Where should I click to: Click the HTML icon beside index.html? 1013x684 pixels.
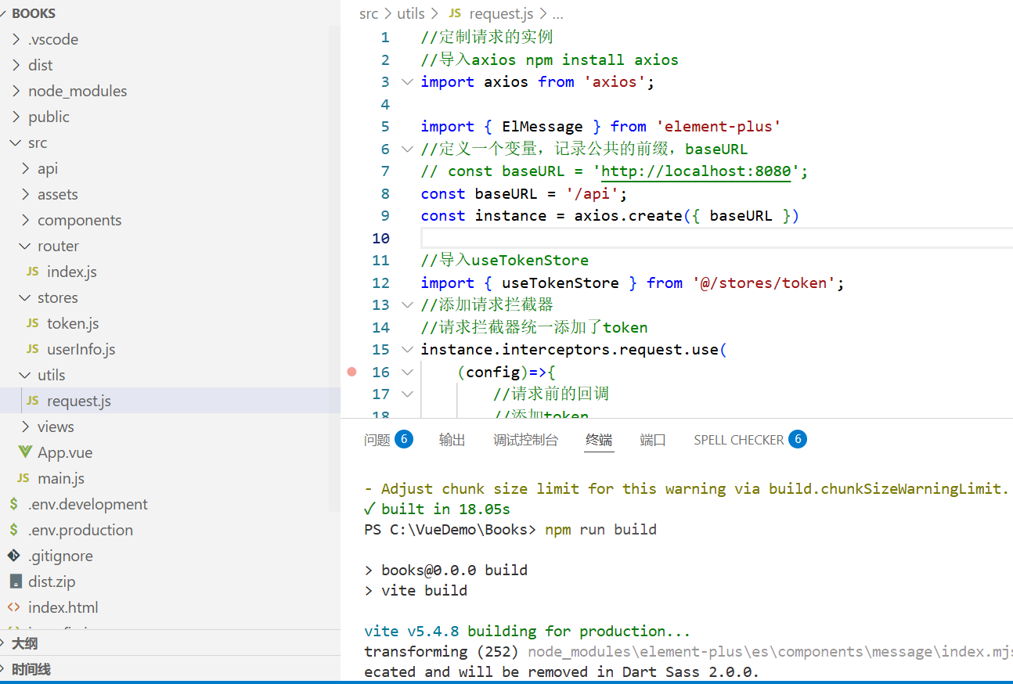[x=14, y=607]
